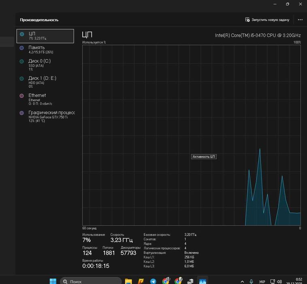Select the ЦП (CPU) performance item
The height and width of the screenshot is (284, 307).
(x=45, y=36)
